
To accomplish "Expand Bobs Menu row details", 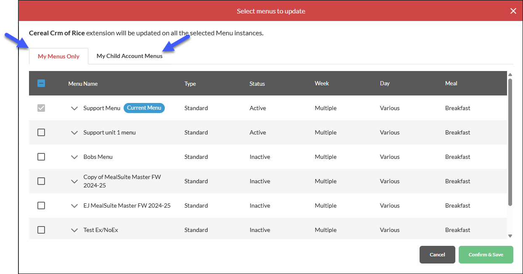I will (74, 157).
